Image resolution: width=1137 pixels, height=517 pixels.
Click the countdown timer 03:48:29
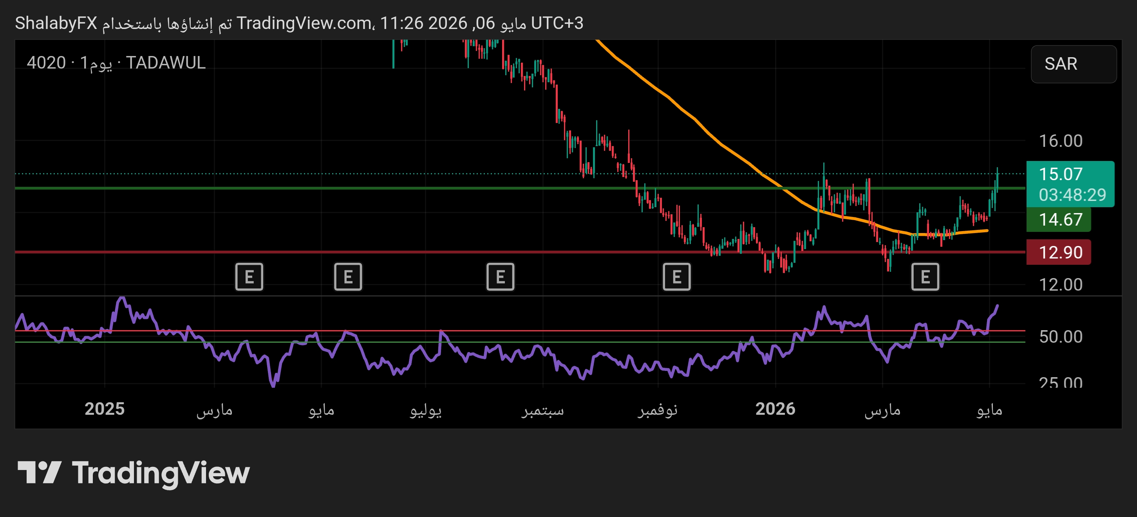click(1072, 195)
